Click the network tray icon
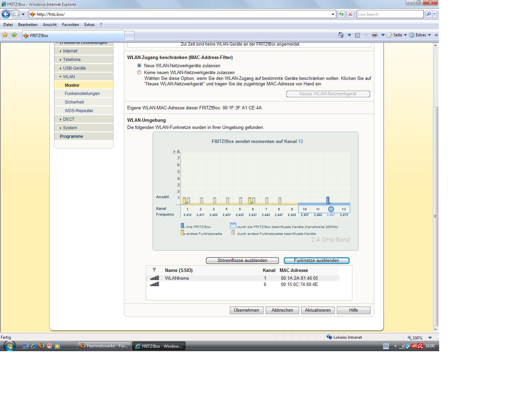527x395 pixels. pos(408,346)
